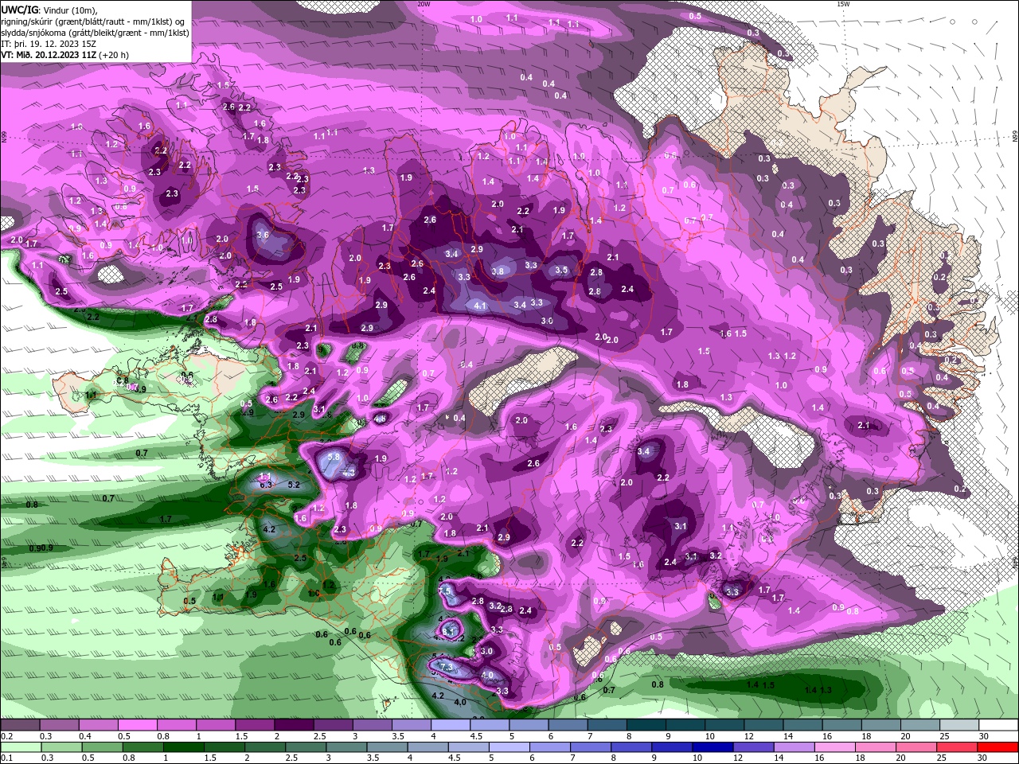Click the '0.90.9' overlapping value label

pyautogui.click(x=41, y=548)
